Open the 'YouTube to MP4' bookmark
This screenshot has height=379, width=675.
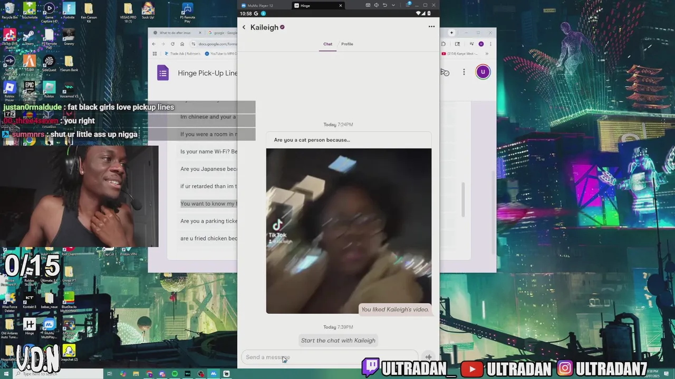click(221, 54)
